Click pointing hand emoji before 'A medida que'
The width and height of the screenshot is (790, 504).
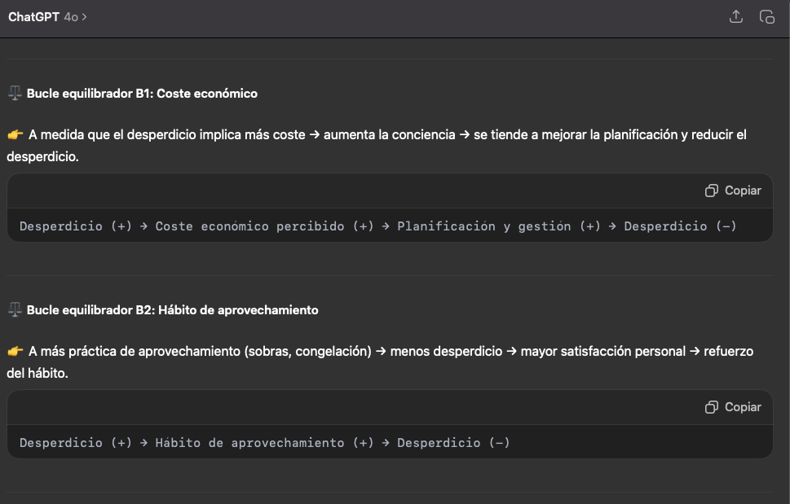click(x=15, y=135)
